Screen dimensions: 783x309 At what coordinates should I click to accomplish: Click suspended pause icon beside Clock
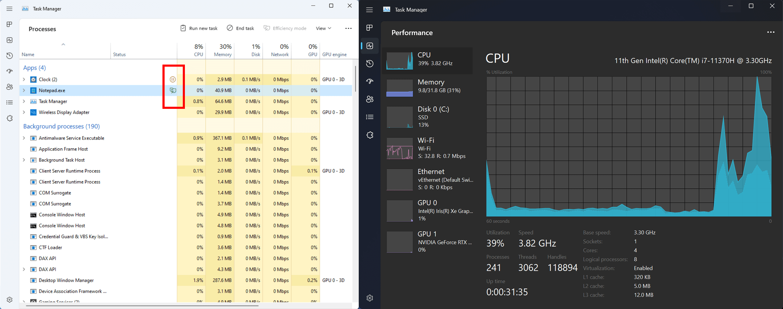point(173,79)
